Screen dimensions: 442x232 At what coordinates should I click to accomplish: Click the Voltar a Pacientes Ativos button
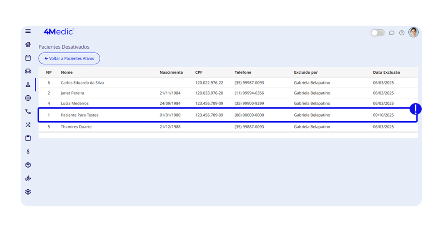(x=69, y=59)
